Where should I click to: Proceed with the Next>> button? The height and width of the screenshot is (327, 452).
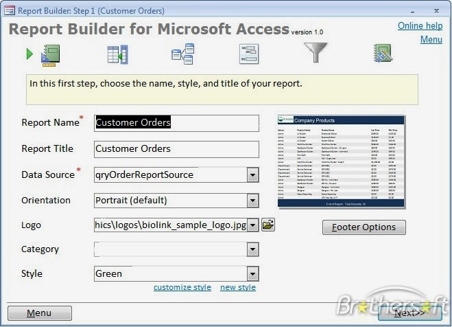pos(409,313)
